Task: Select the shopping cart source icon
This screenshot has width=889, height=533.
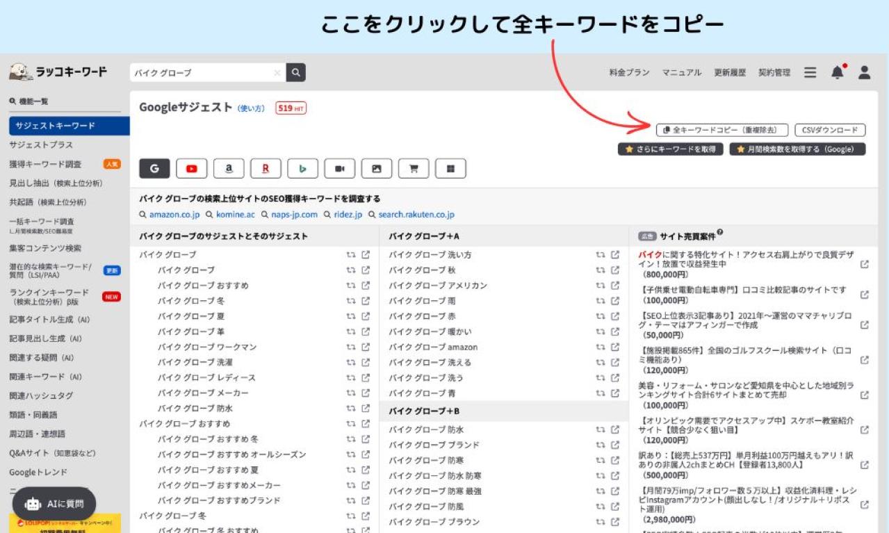Action: [x=414, y=168]
